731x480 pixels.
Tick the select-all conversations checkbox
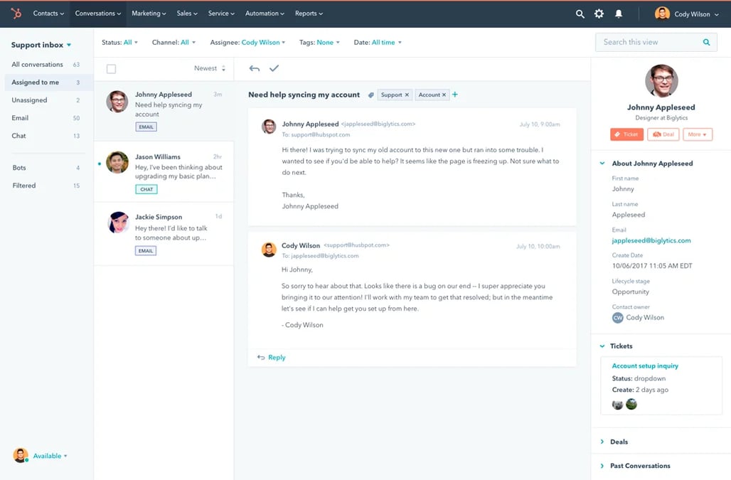coord(111,69)
